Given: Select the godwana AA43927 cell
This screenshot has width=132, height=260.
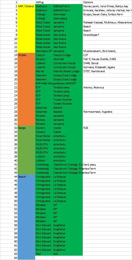Looking at the screenshot, I should point(68,83).
